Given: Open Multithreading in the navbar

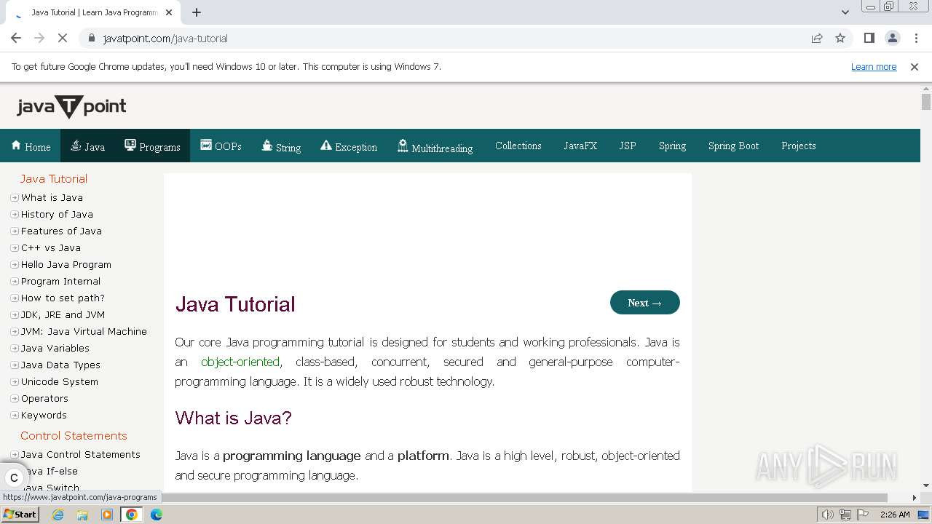Looking at the screenshot, I should click(x=435, y=146).
